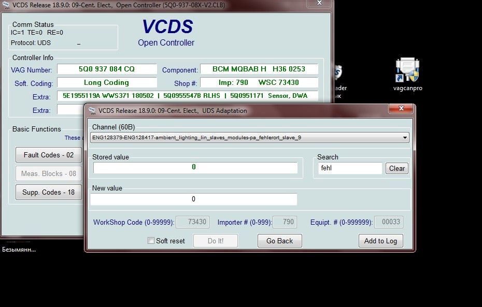The height and width of the screenshot is (307, 482).
Task: Click the Equipt. # field 00033
Action: tap(389, 222)
